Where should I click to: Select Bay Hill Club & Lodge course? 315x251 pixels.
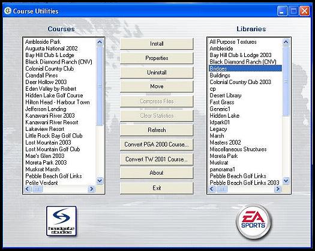click(x=50, y=55)
